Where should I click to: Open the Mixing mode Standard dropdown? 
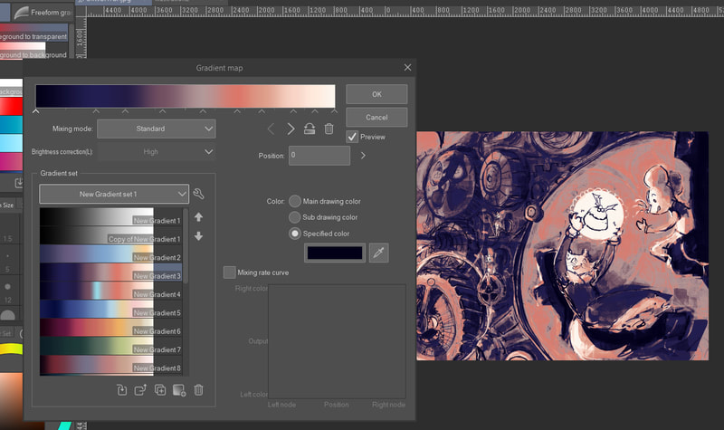pyautogui.click(x=156, y=129)
